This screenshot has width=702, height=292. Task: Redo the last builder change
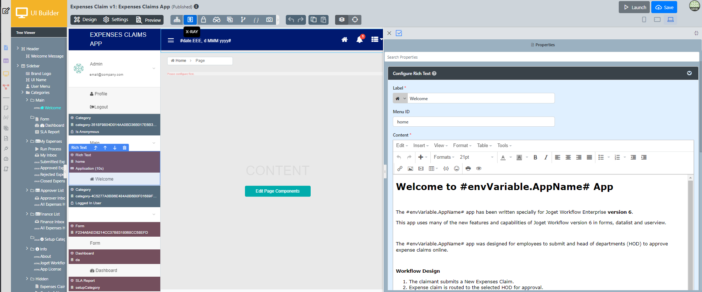[301, 20]
